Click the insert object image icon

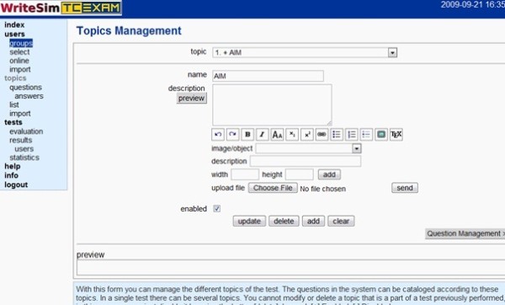(381, 134)
